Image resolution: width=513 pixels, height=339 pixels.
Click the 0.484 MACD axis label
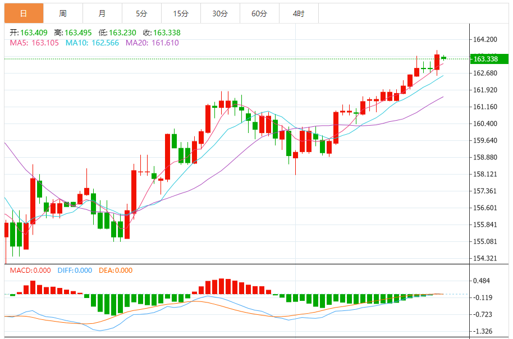[x=482, y=281]
